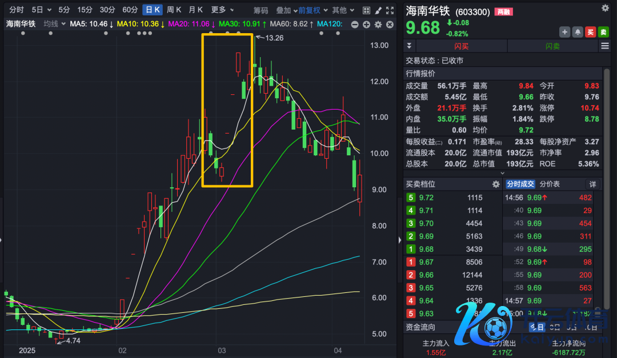The height and width of the screenshot is (358, 617).
Task: Expand the 均线 indicator type dropdown
Action: 54,23
